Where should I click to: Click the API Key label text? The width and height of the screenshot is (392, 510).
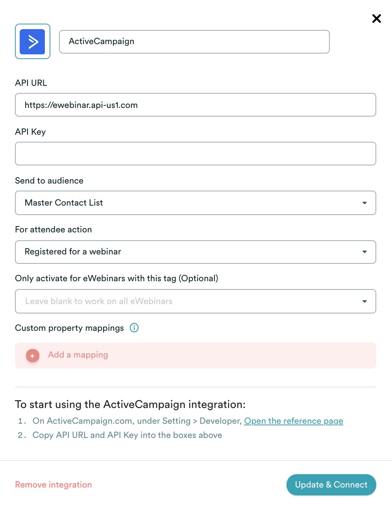(x=30, y=132)
